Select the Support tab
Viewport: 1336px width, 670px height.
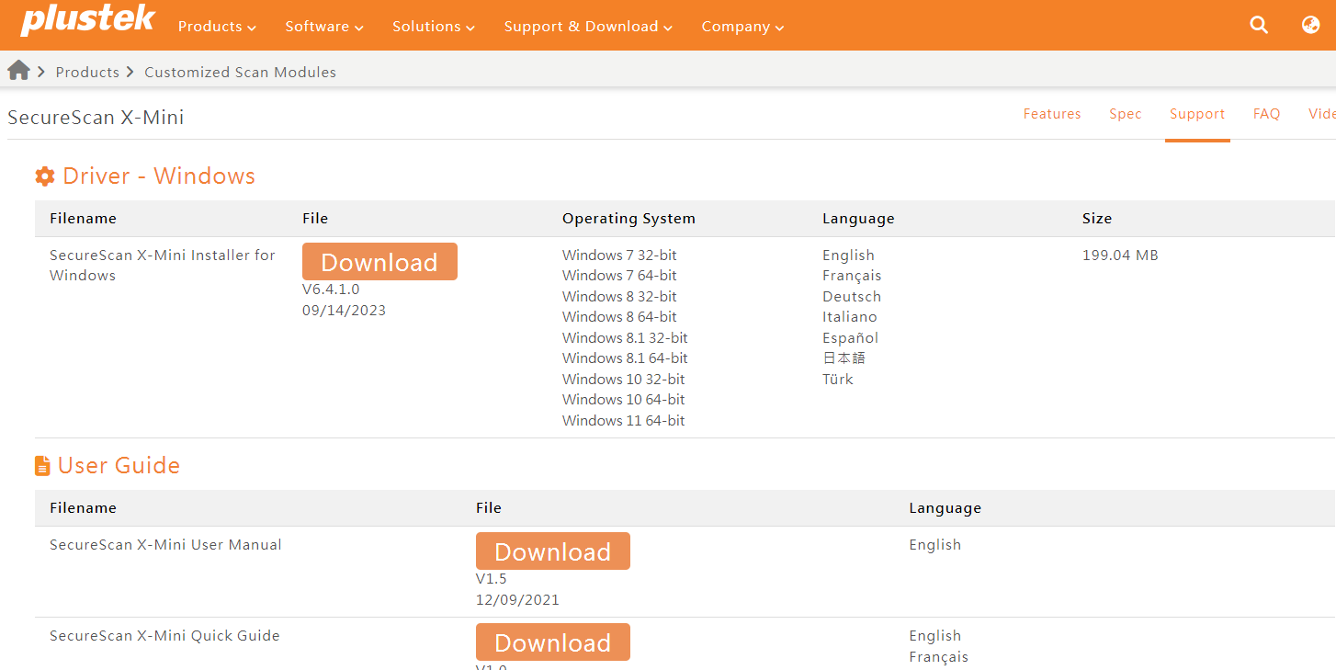[1197, 114]
